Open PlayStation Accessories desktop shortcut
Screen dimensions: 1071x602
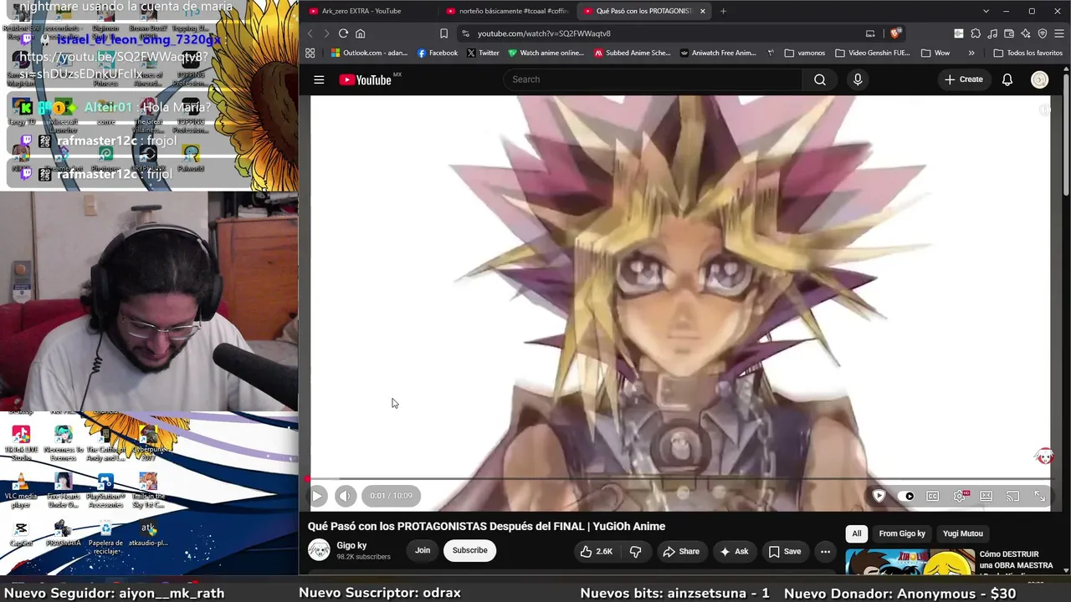(x=105, y=492)
